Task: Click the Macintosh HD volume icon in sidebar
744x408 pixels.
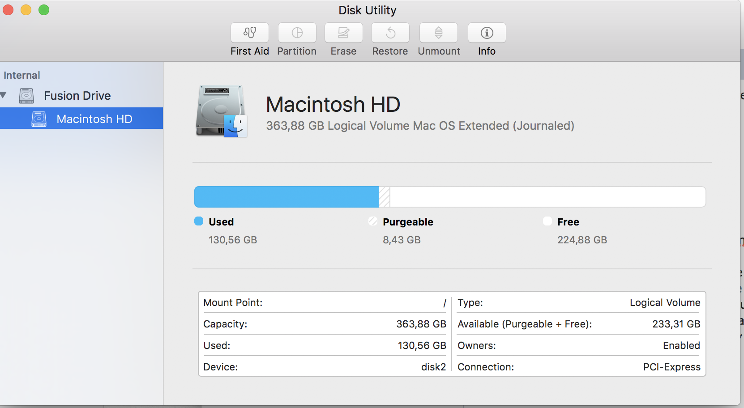Action: [x=39, y=119]
